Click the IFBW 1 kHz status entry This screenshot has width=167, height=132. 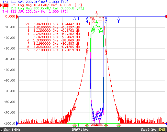coord(80,129)
